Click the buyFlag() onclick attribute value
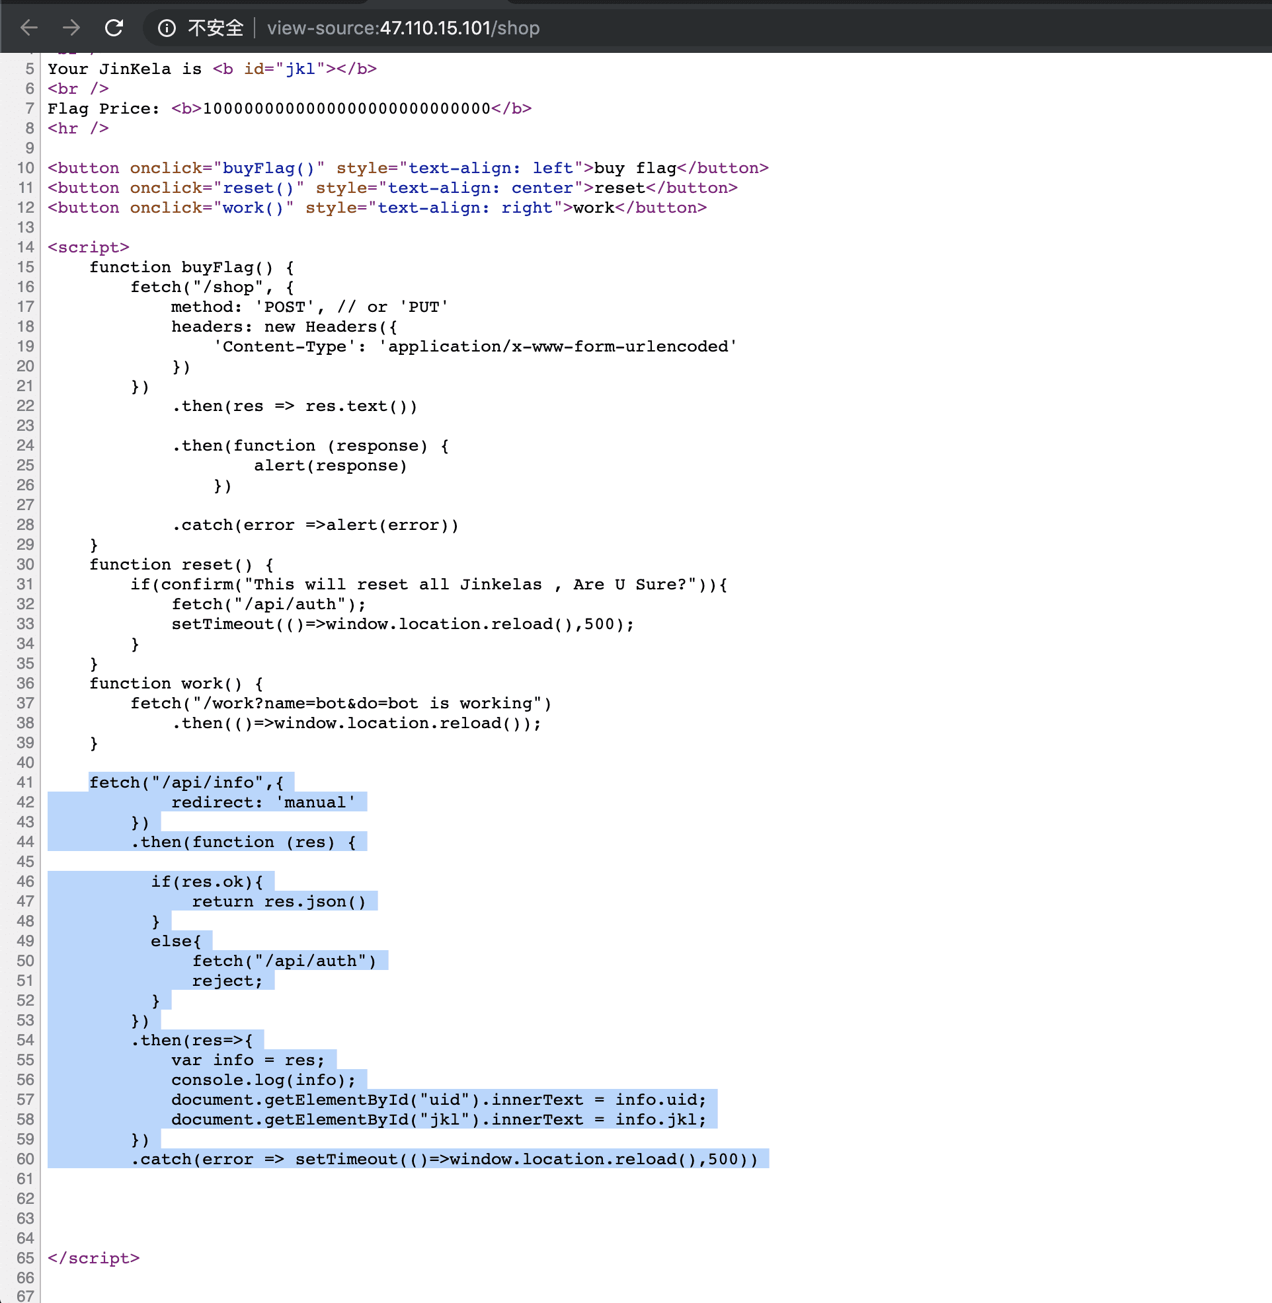The width and height of the screenshot is (1272, 1303). pyautogui.click(x=268, y=168)
